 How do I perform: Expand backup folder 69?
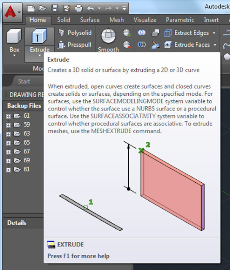(x=8, y=161)
